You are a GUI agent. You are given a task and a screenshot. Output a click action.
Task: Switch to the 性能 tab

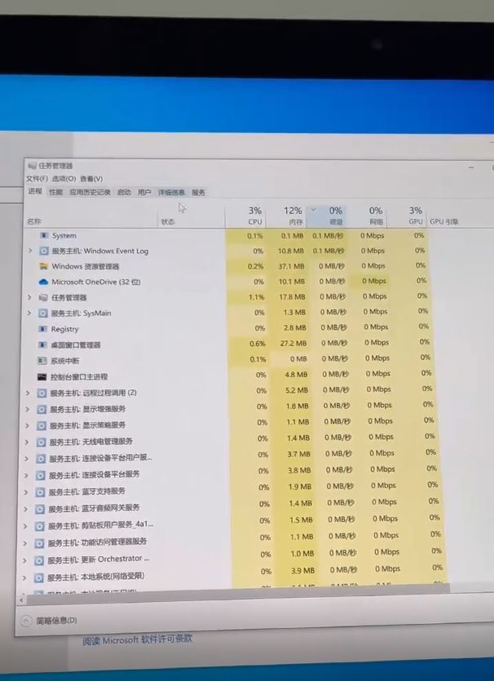pos(55,192)
